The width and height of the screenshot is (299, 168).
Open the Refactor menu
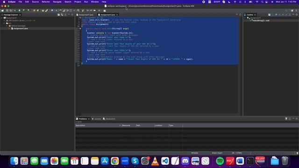[x=46, y=2]
